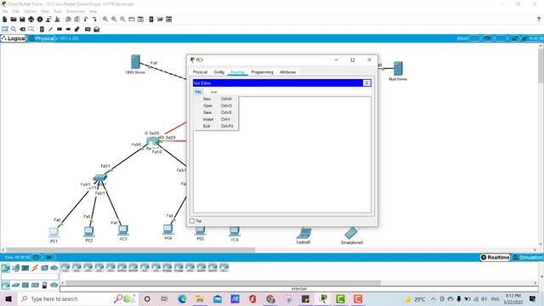The height and width of the screenshot is (306, 544).
Task: Pick the Draw Line tool
Action: click(51, 29)
